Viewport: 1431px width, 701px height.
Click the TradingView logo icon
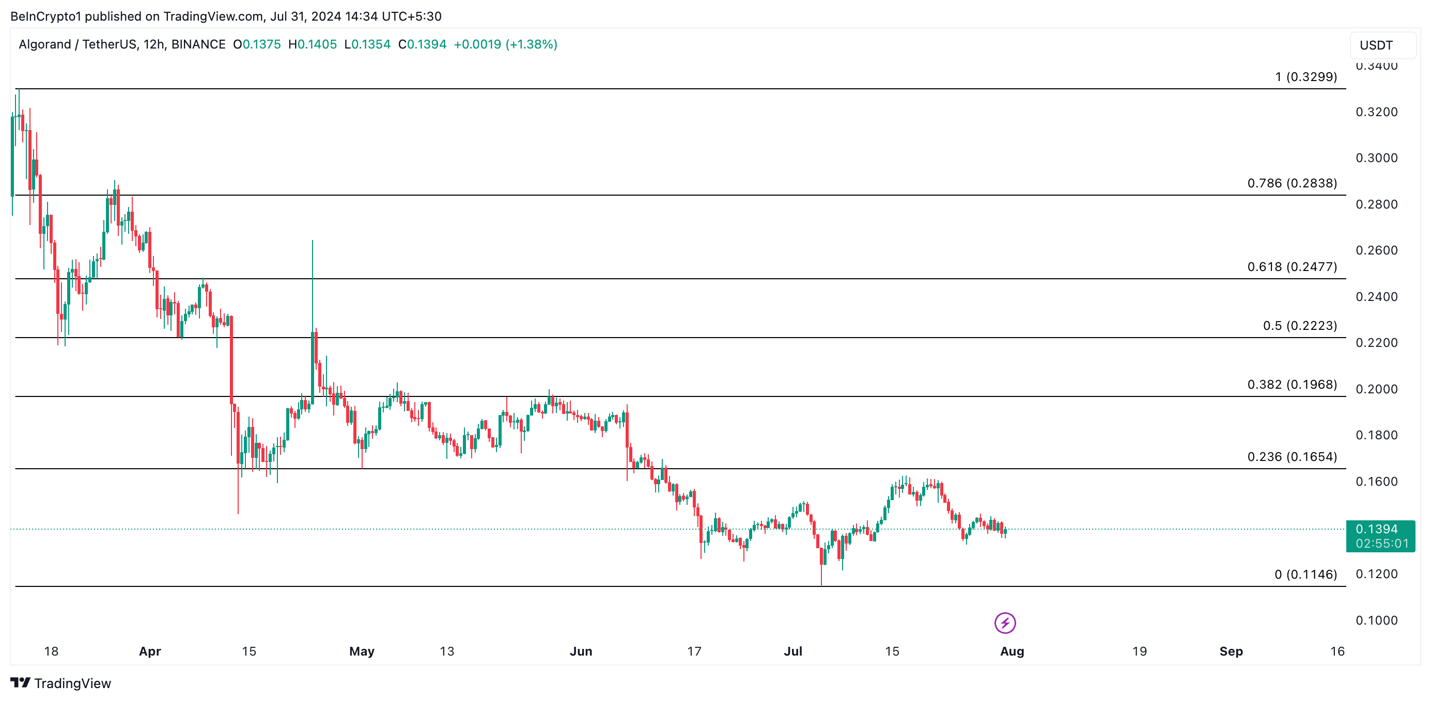[x=20, y=683]
